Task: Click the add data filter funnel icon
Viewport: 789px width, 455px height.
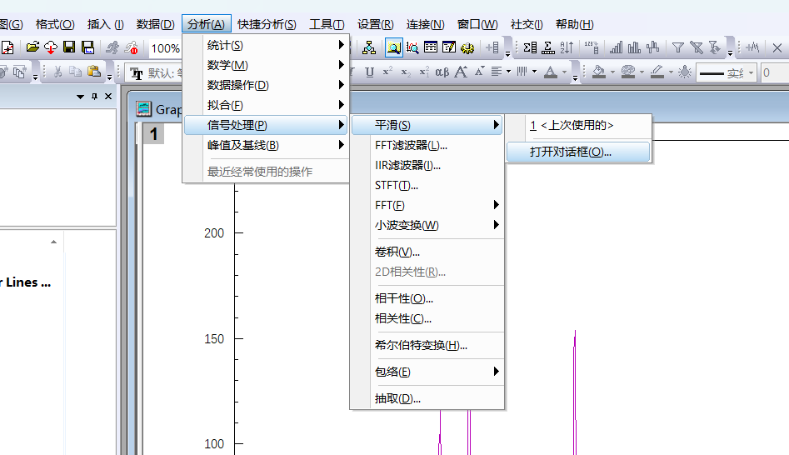Action: point(678,47)
